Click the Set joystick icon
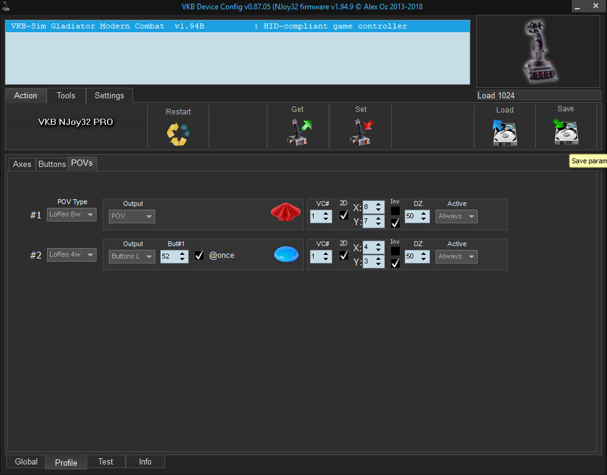This screenshot has width=607, height=475. click(361, 132)
